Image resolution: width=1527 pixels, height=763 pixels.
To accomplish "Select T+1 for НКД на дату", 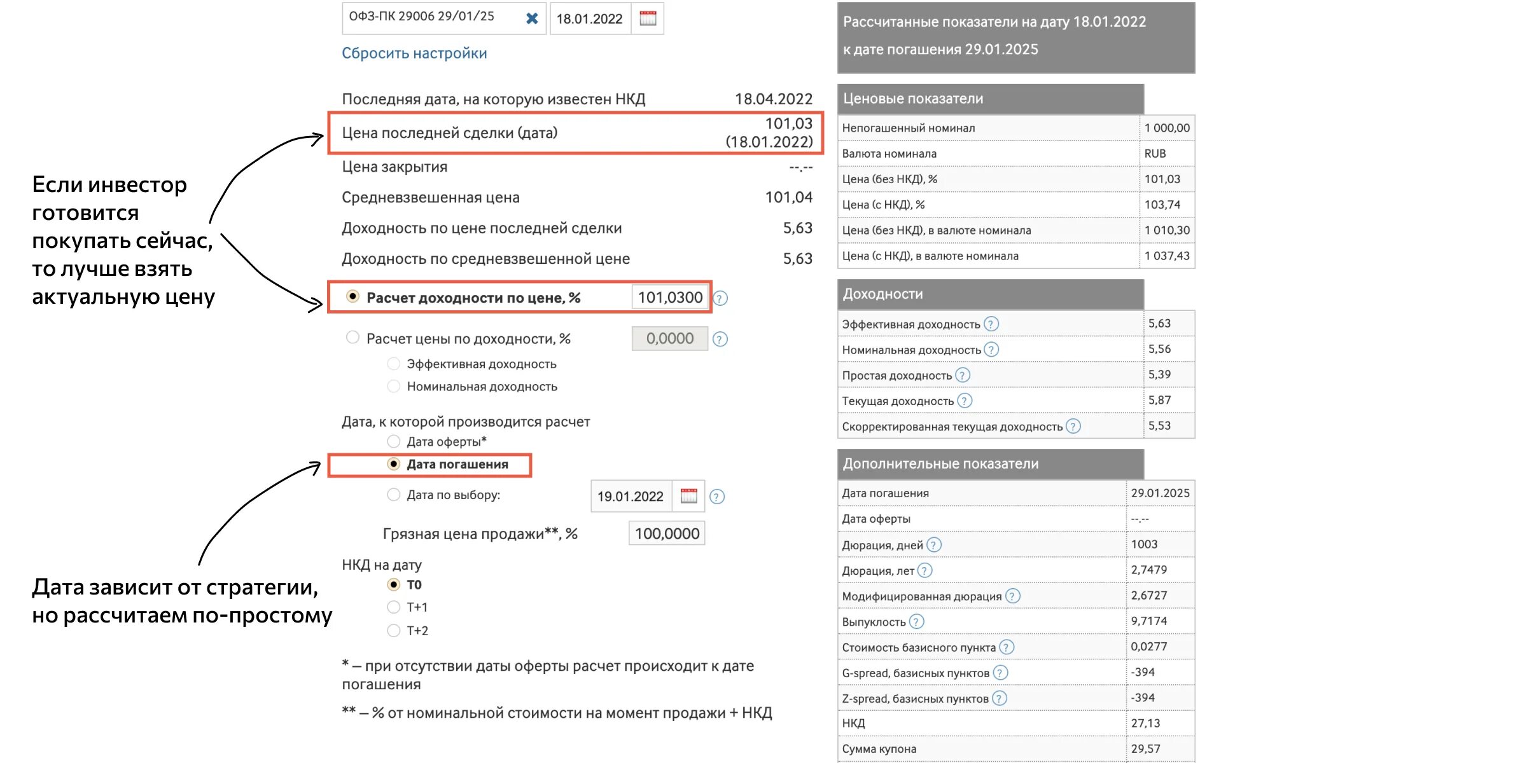I will (x=394, y=607).
